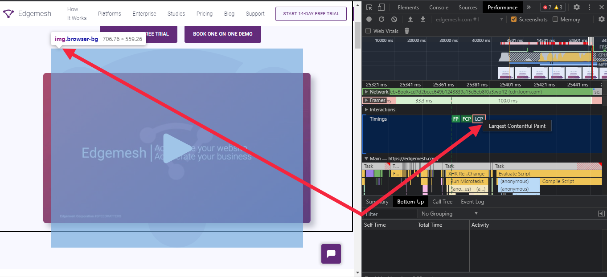Screen dimensions: 607x277
Task: Click the load profile upload icon
Action: (x=410, y=19)
